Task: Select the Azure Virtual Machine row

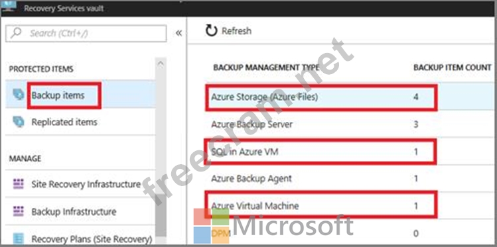Action: [x=350, y=206]
